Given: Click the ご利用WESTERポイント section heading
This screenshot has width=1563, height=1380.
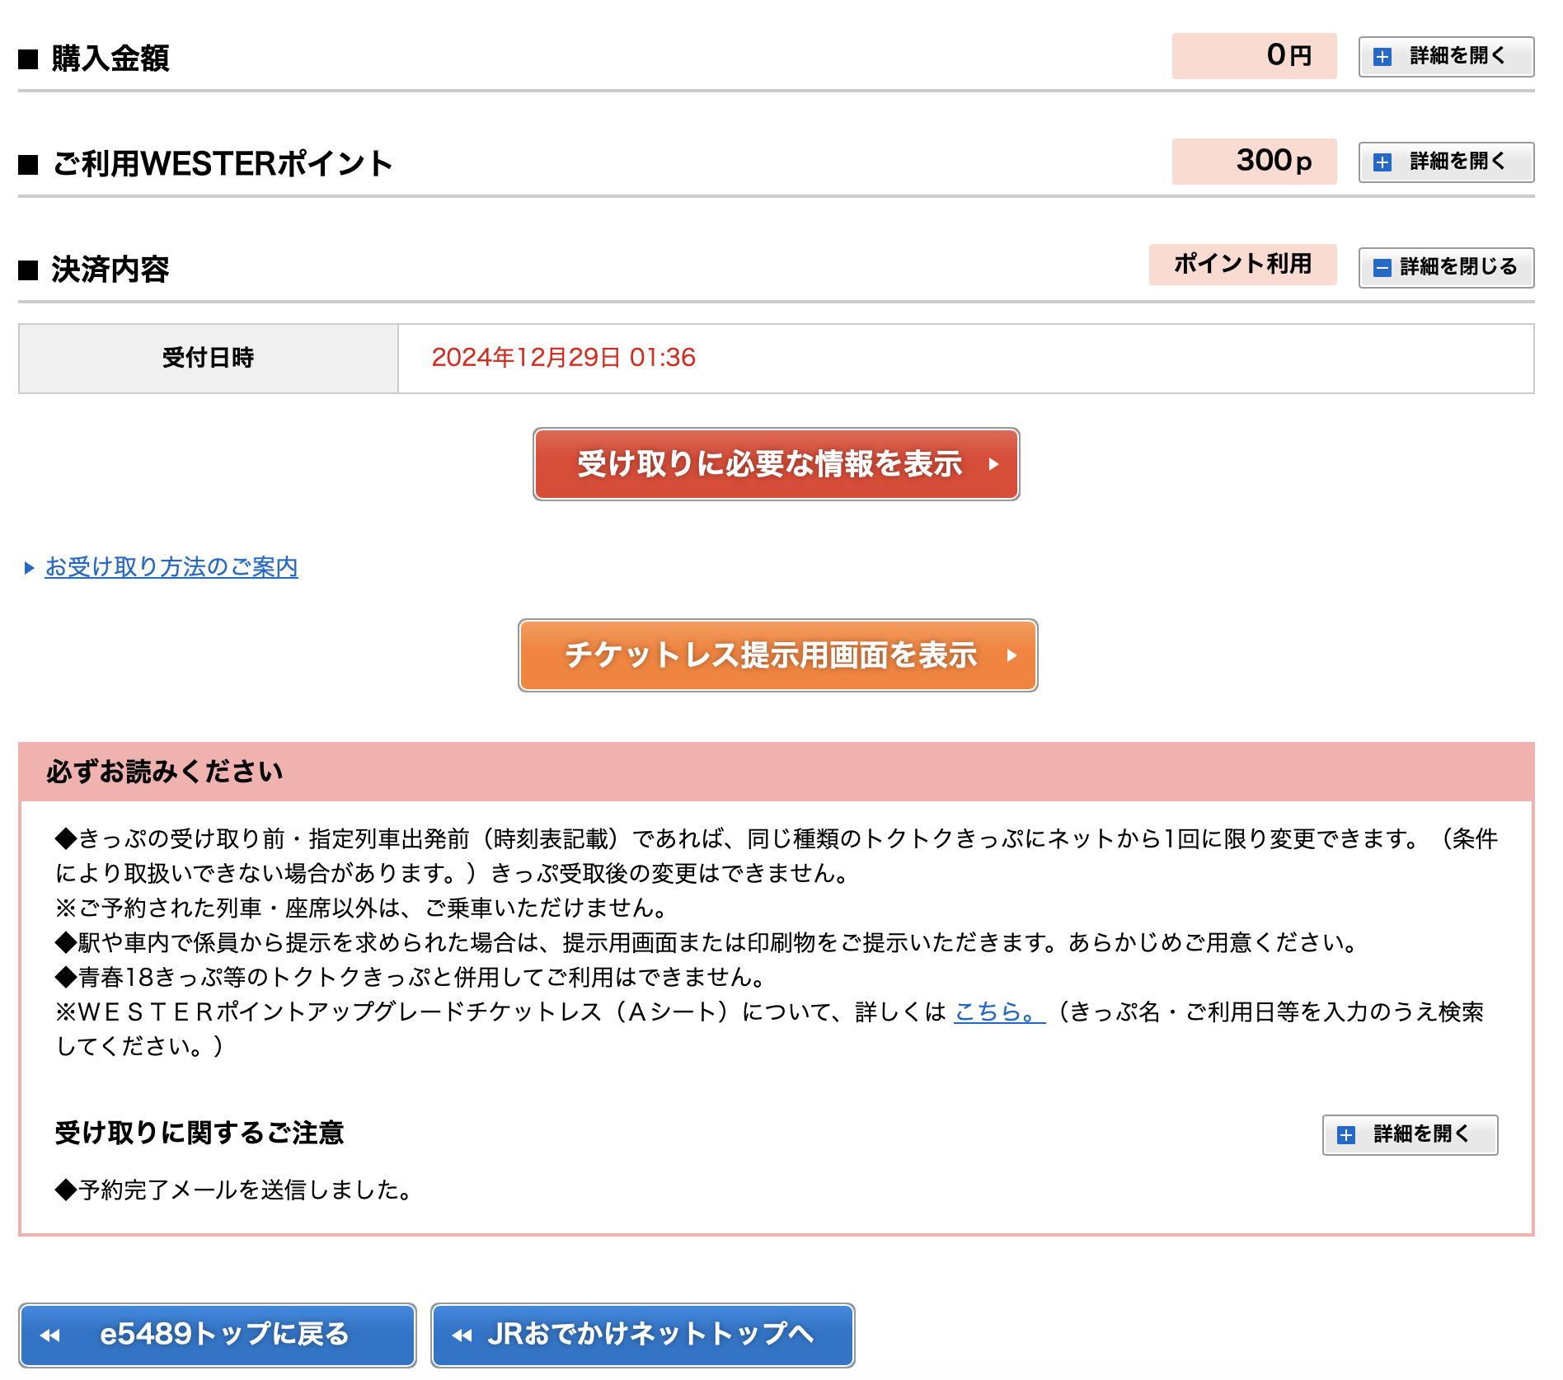Looking at the screenshot, I should (222, 164).
